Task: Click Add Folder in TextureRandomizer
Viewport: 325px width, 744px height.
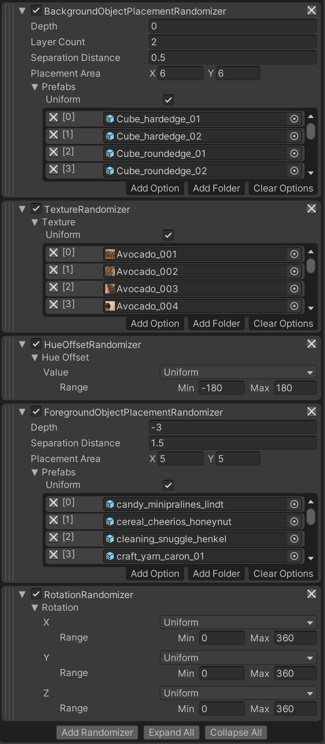Action: tap(216, 324)
